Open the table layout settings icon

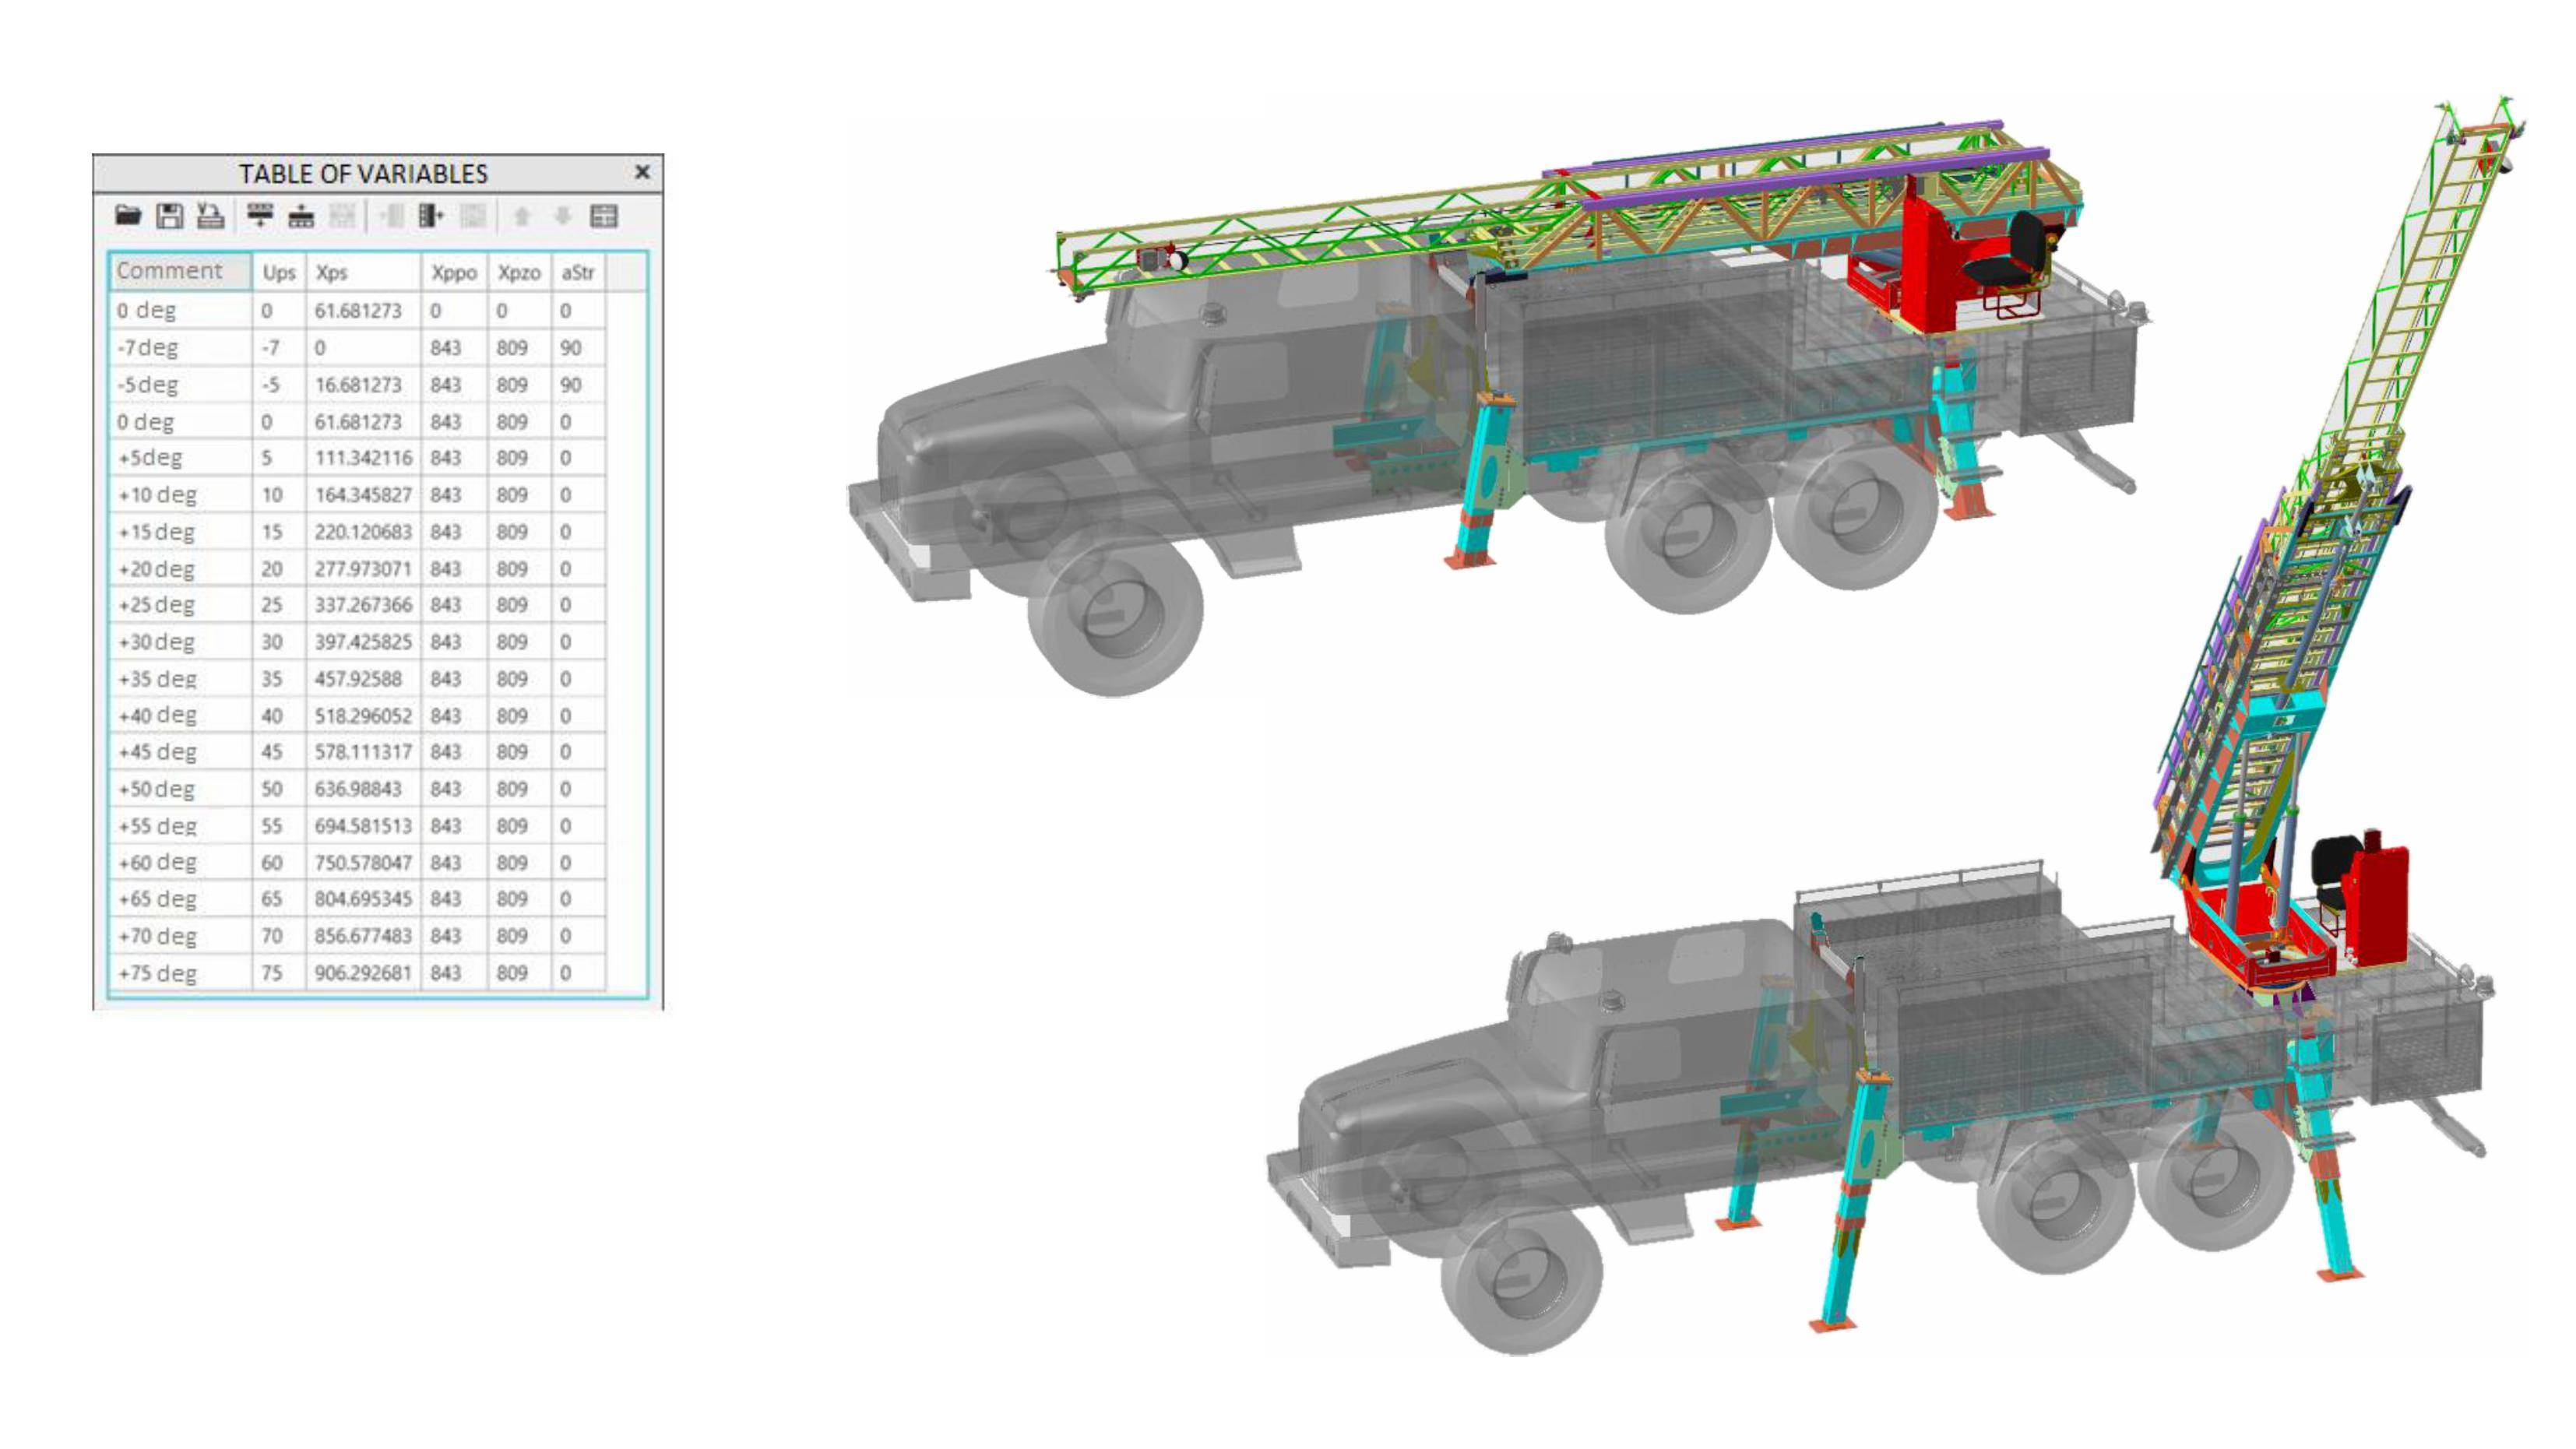pyautogui.click(x=604, y=215)
